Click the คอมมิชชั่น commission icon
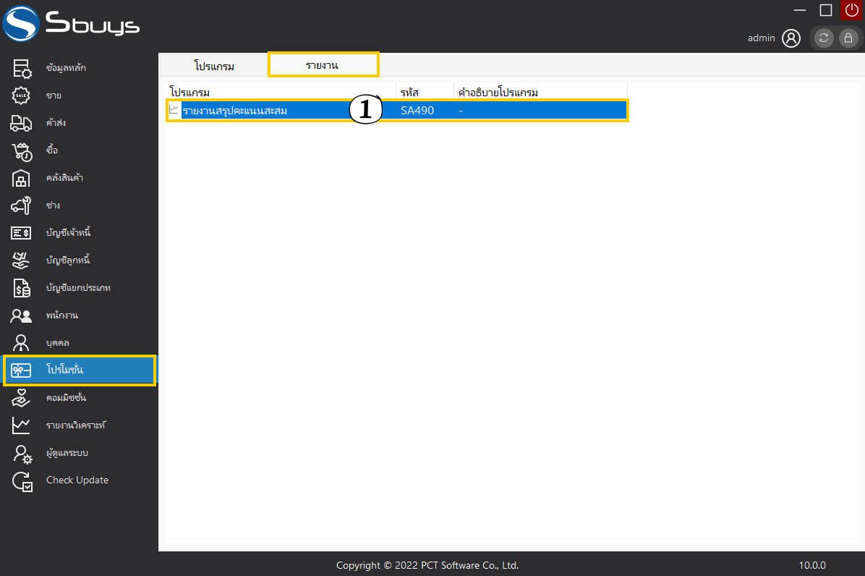Viewport: 865px width, 576px height. pyautogui.click(x=21, y=398)
